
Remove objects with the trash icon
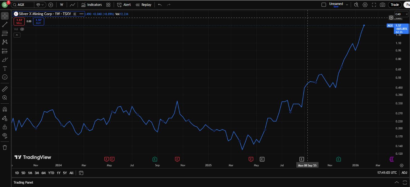pos(5,147)
